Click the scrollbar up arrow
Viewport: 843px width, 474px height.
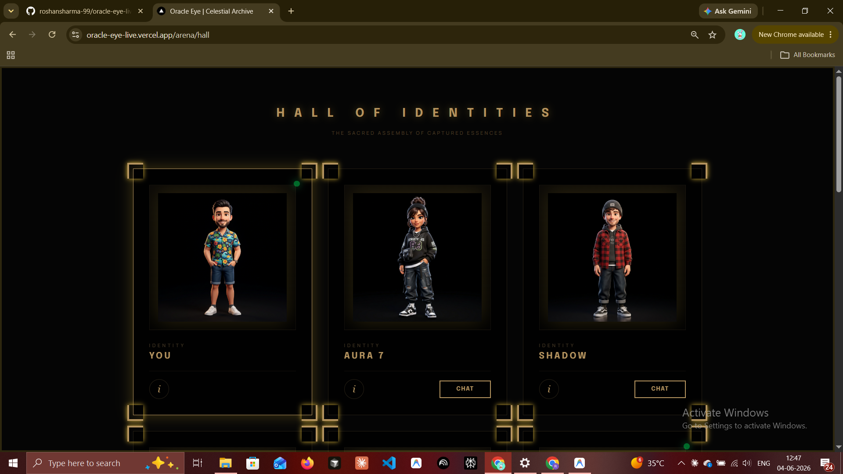pos(839,71)
